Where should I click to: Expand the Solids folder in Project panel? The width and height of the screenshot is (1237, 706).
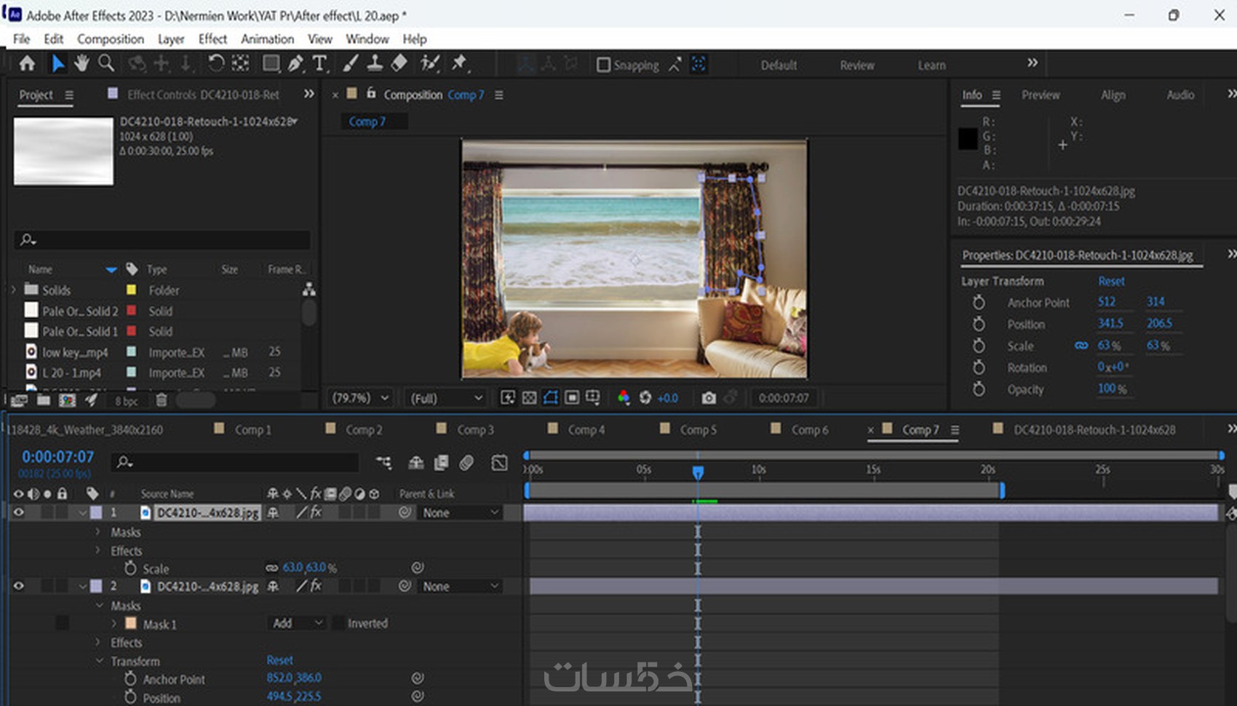(x=13, y=290)
